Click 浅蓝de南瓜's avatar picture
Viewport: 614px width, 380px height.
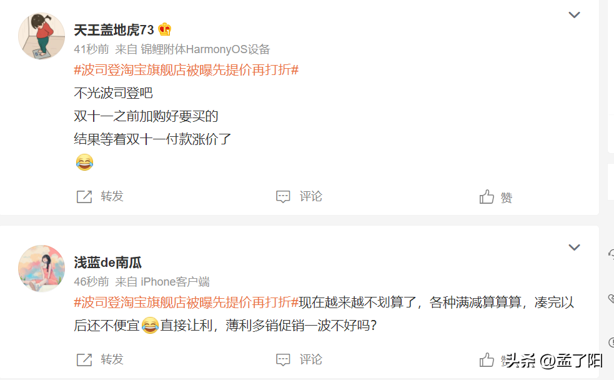[x=41, y=268]
